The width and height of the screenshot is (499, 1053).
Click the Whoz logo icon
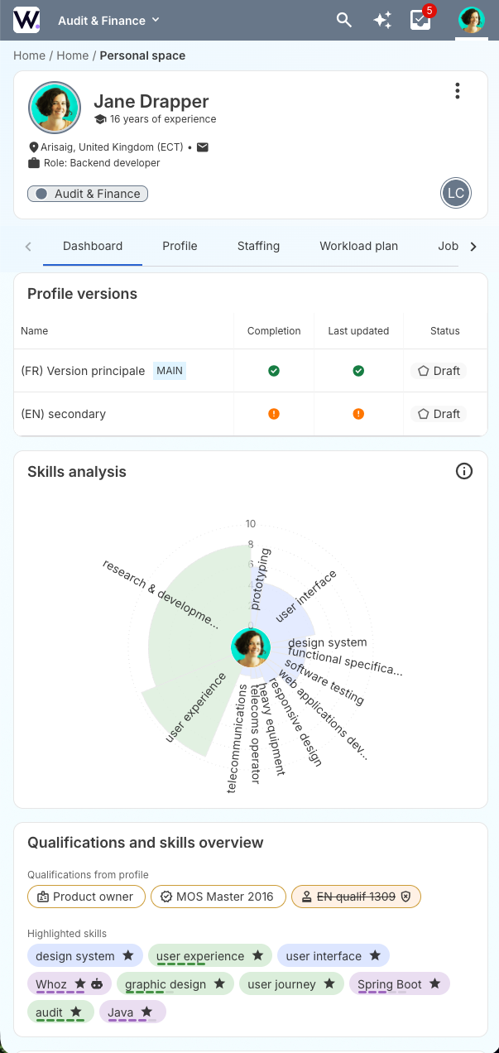click(x=26, y=20)
